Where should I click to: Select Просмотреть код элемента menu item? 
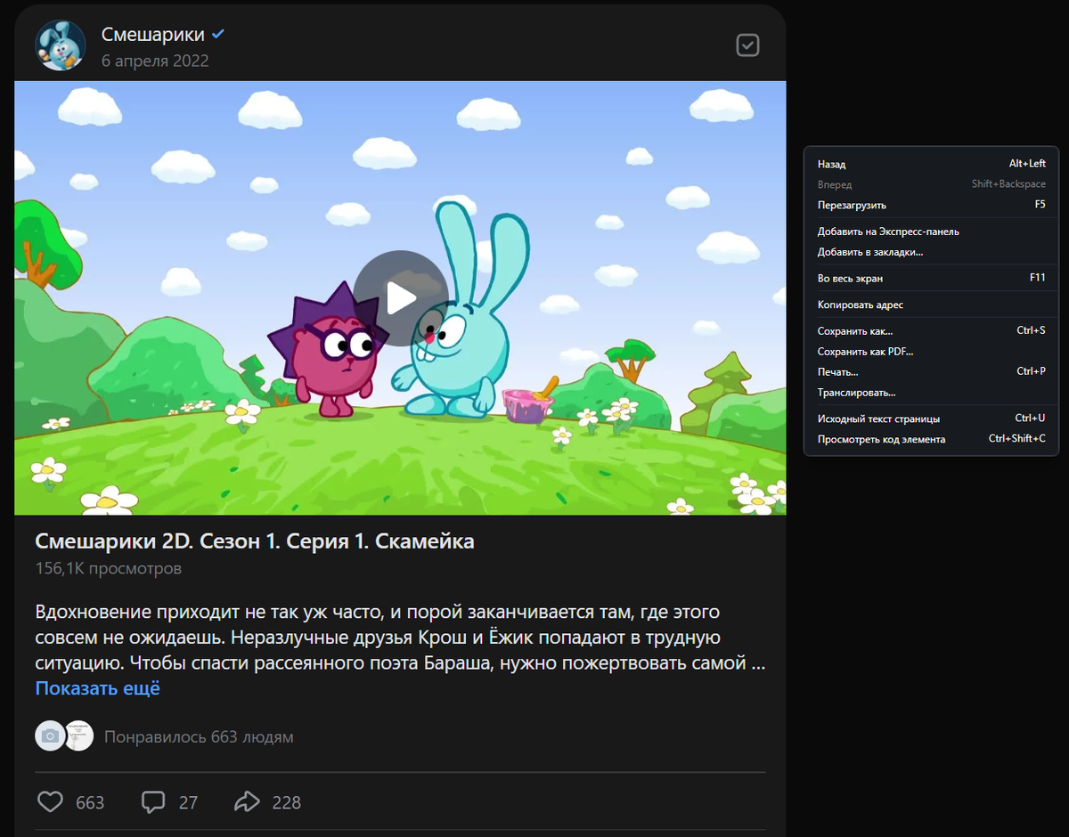pyautogui.click(x=932, y=439)
